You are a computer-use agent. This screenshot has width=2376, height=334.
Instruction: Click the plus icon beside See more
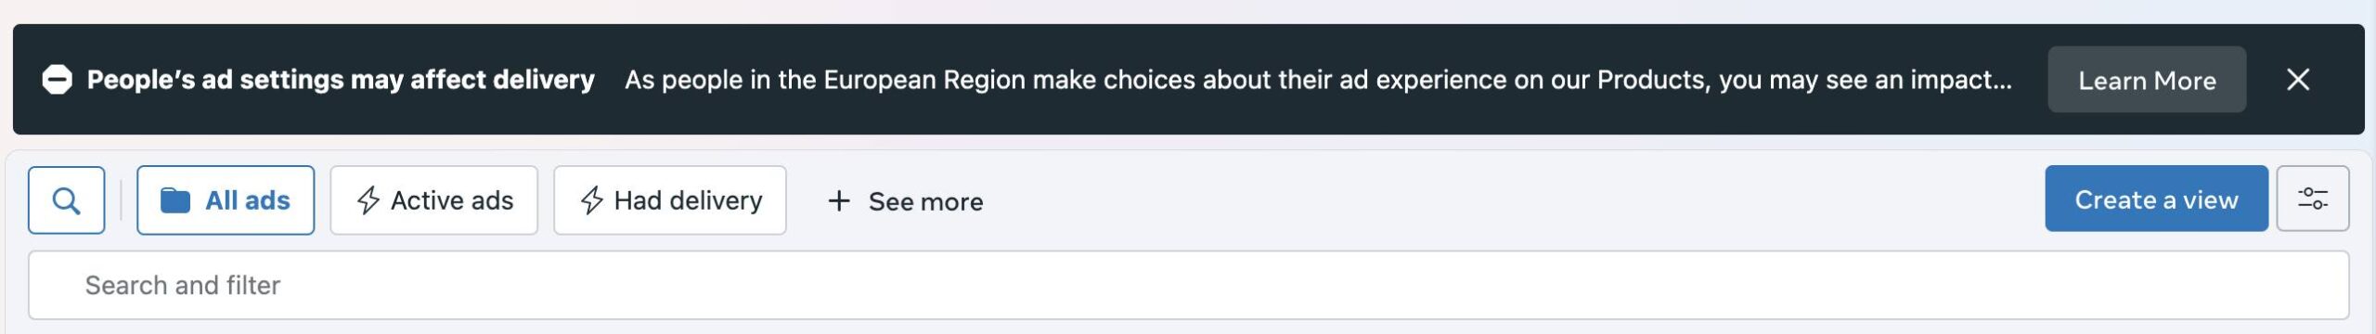[x=839, y=200]
